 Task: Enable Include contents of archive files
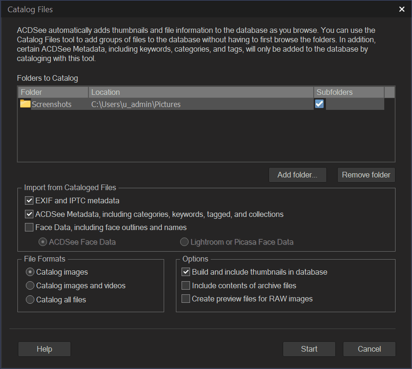[x=186, y=285]
